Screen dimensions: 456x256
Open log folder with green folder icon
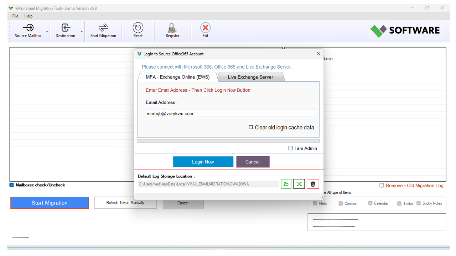point(286,184)
